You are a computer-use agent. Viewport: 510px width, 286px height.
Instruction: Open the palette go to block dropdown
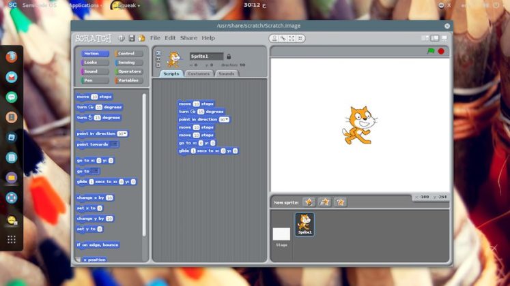pos(95,171)
